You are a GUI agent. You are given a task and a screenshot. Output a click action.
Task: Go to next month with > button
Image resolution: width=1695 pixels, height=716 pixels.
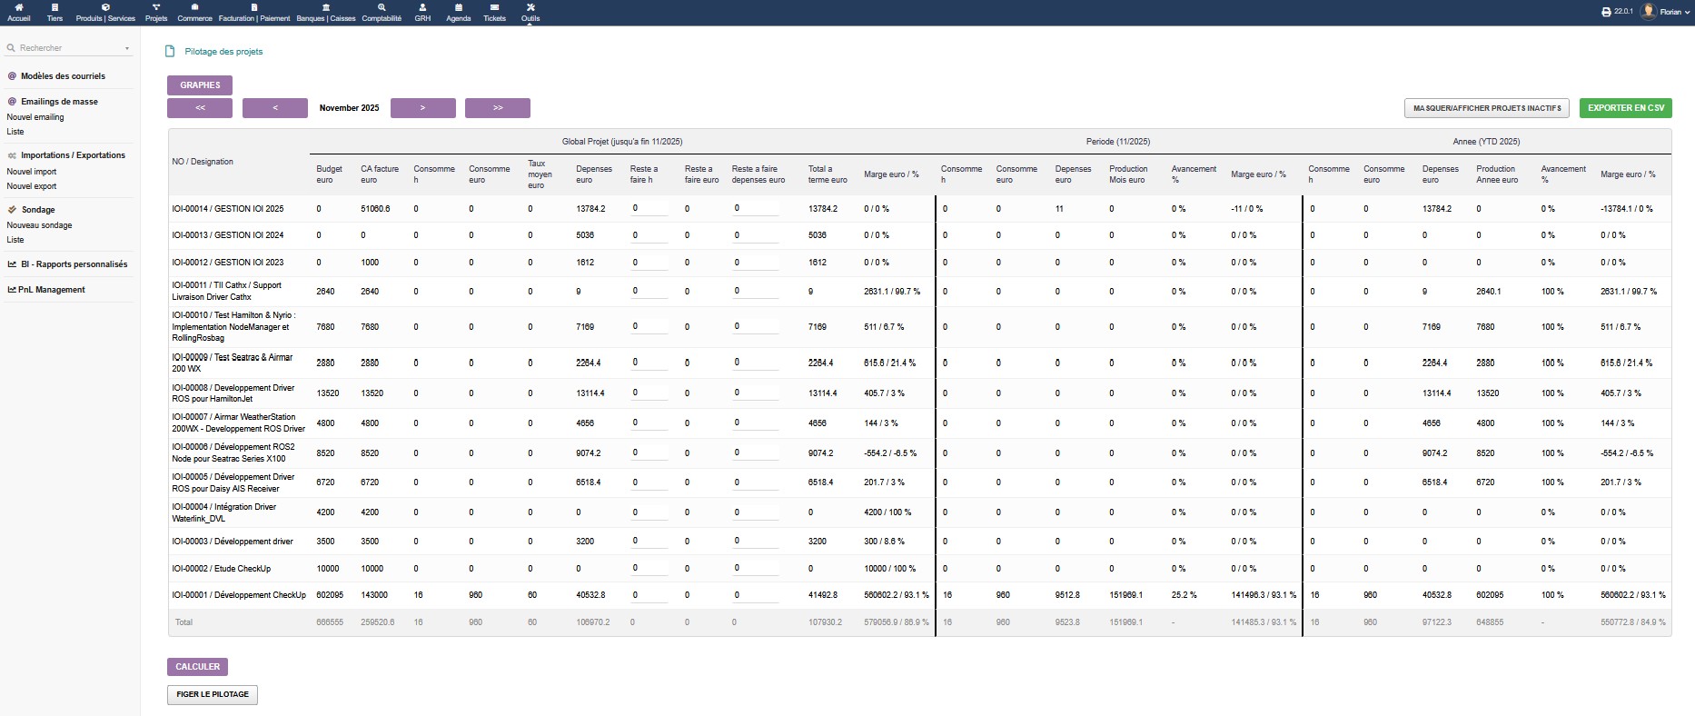pyautogui.click(x=422, y=108)
